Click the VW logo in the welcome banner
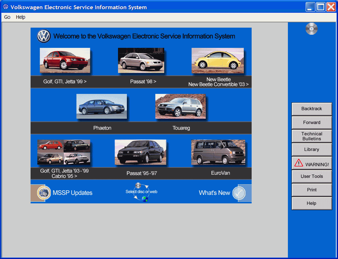The height and width of the screenshot is (259, 338). click(44, 36)
